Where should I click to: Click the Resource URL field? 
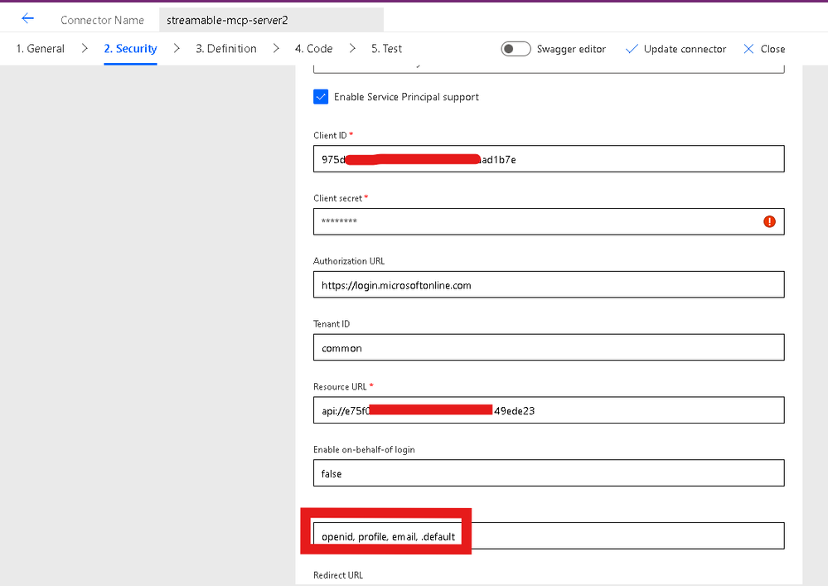pyautogui.click(x=549, y=410)
